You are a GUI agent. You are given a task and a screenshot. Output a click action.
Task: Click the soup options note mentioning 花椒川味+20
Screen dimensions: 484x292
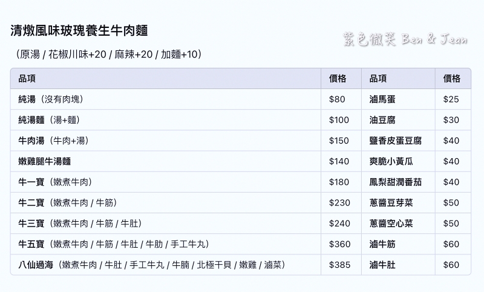107,55
